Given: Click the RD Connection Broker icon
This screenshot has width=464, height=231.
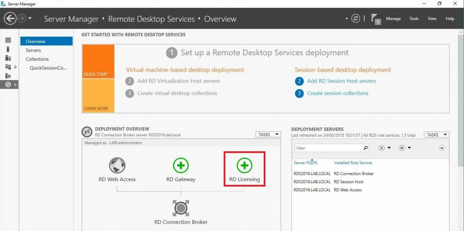Looking at the screenshot, I should coord(181,208).
